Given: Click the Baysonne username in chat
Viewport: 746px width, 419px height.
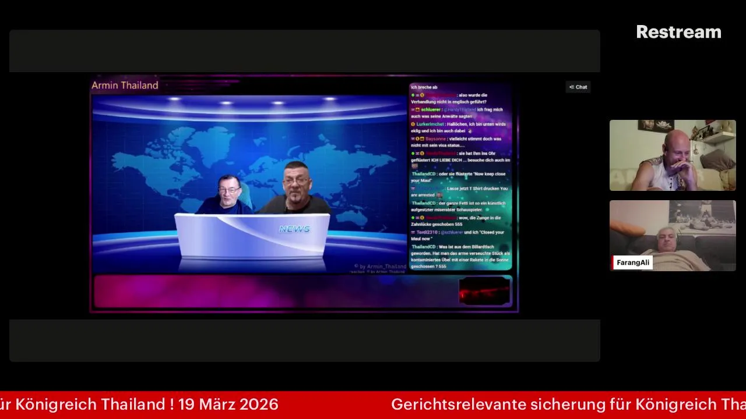Looking at the screenshot, I should coord(435,139).
